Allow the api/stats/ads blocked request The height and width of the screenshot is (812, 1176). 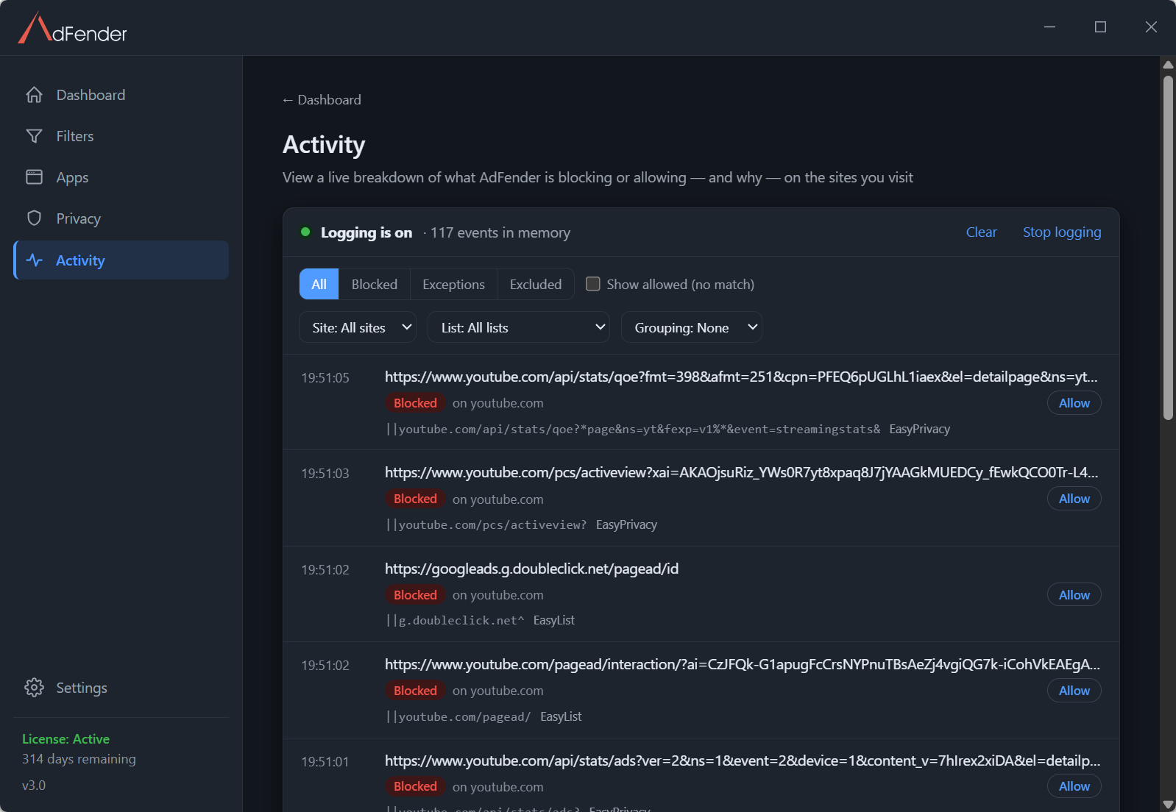tap(1074, 786)
